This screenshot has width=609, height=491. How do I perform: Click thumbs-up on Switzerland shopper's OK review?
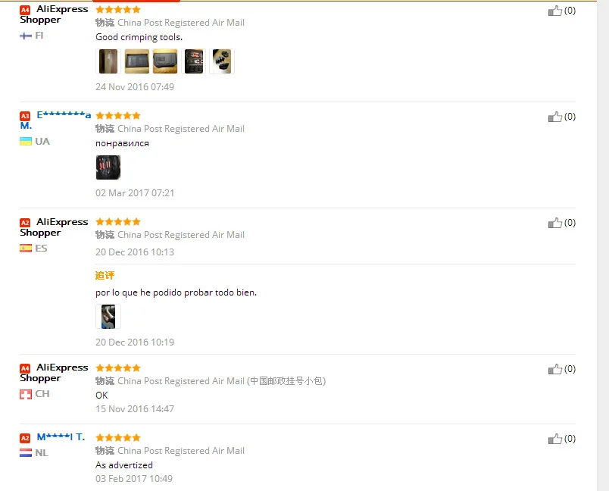click(555, 369)
